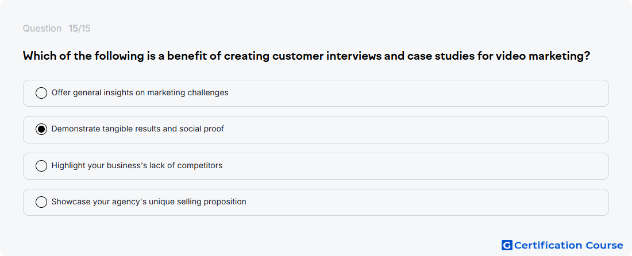Click the Certification Course G logo icon
632x256 pixels.
[x=507, y=245]
